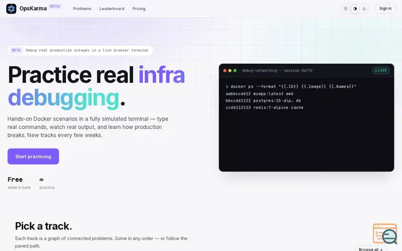The width and height of the screenshot is (402, 251).
Task: Select the myapp:latest web output row
Action: pos(259,94)
